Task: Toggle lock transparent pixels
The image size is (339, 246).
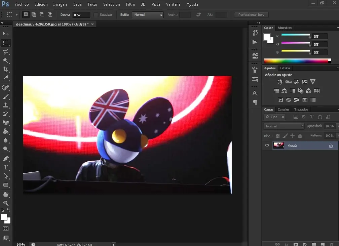Action: click(x=277, y=136)
